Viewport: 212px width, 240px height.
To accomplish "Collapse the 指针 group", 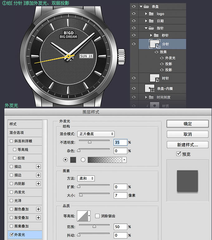I will [146, 28].
